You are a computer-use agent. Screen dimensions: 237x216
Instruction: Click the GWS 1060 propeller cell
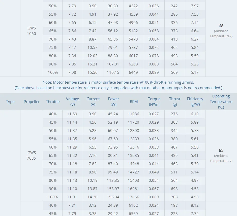tap(32, 31)
